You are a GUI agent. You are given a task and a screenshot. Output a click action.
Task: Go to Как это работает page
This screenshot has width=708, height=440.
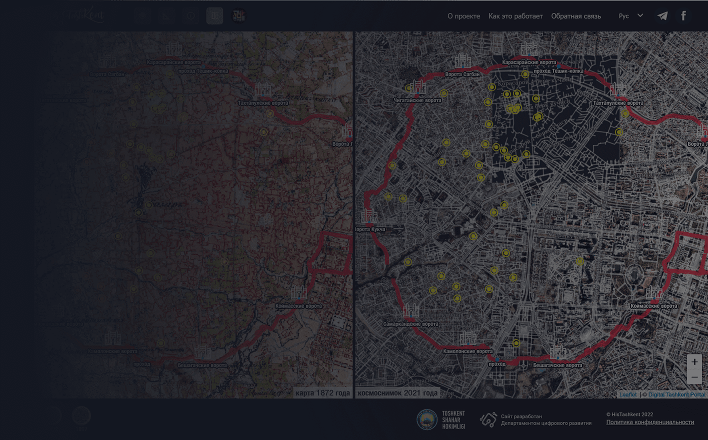[x=515, y=16]
